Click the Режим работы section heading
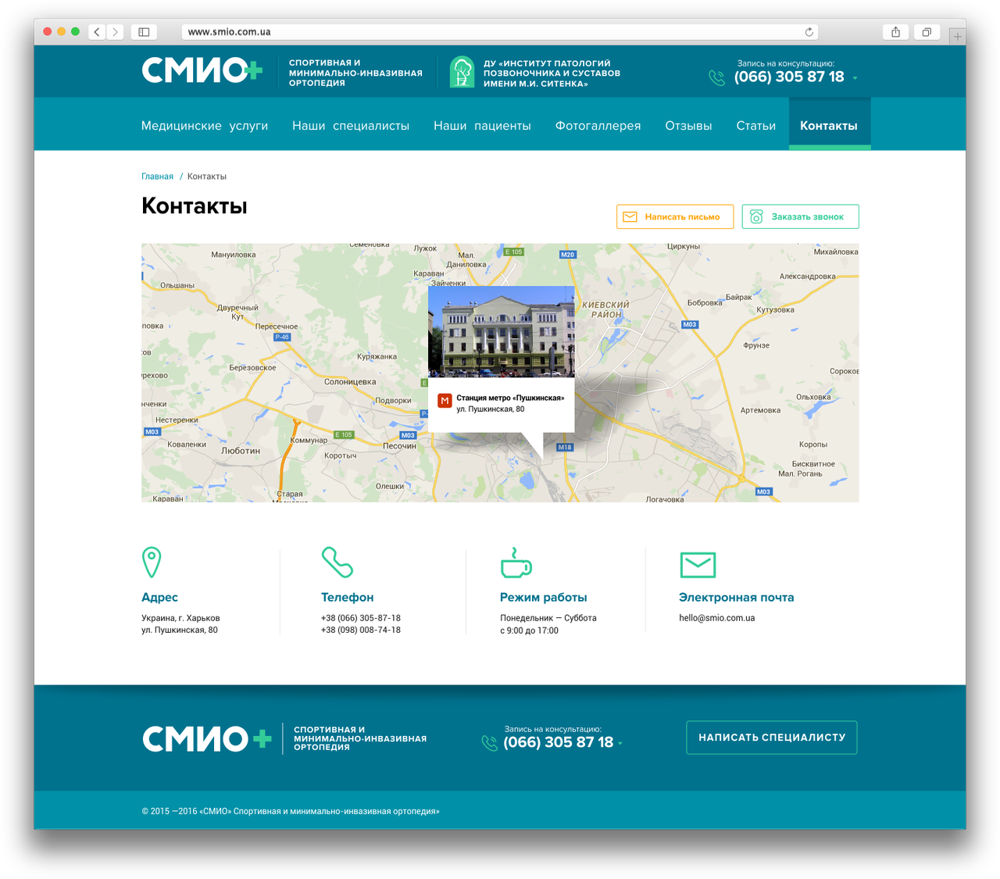1000x879 pixels. [543, 597]
